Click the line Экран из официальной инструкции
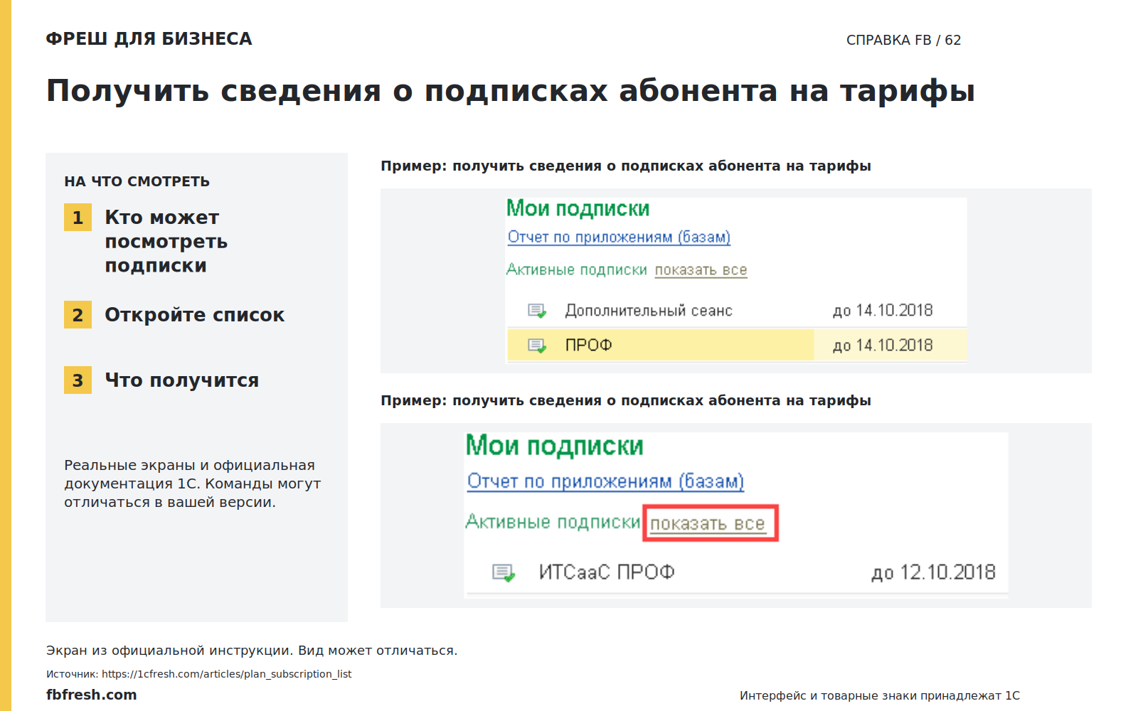Viewport: 1138px width, 711px height. (252, 651)
